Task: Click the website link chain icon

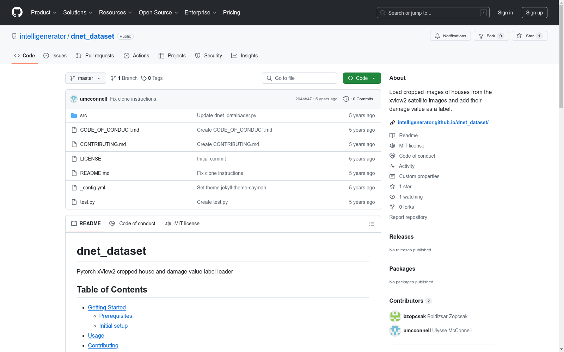Action: (x=392, y=123)
